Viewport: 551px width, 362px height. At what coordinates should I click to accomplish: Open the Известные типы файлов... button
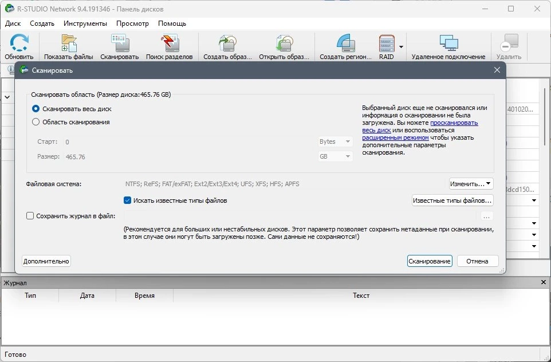tap(452, 200)
